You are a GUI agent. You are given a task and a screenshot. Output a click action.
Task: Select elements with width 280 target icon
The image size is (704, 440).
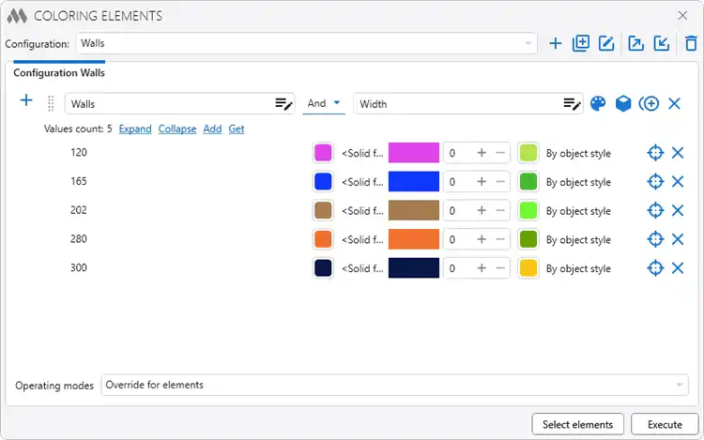pos(655,239)
